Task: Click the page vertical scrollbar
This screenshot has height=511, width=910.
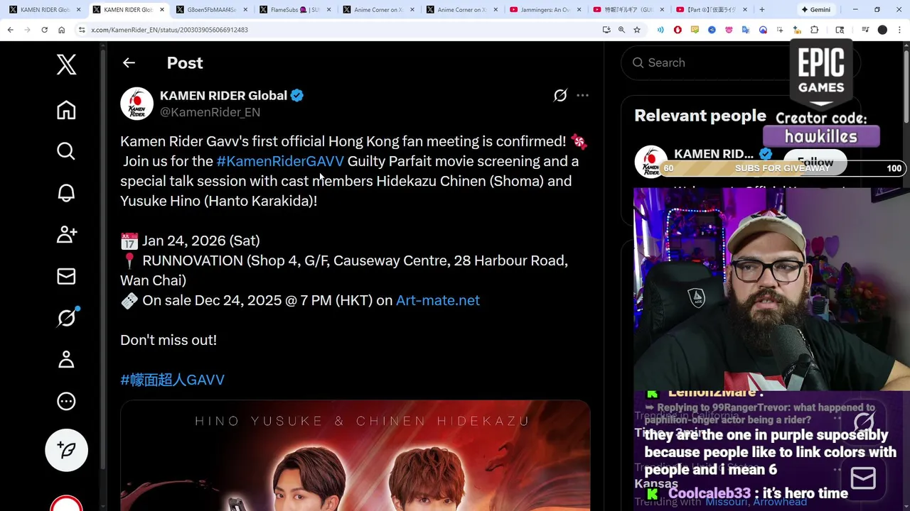Action: [x=906, y=85]
